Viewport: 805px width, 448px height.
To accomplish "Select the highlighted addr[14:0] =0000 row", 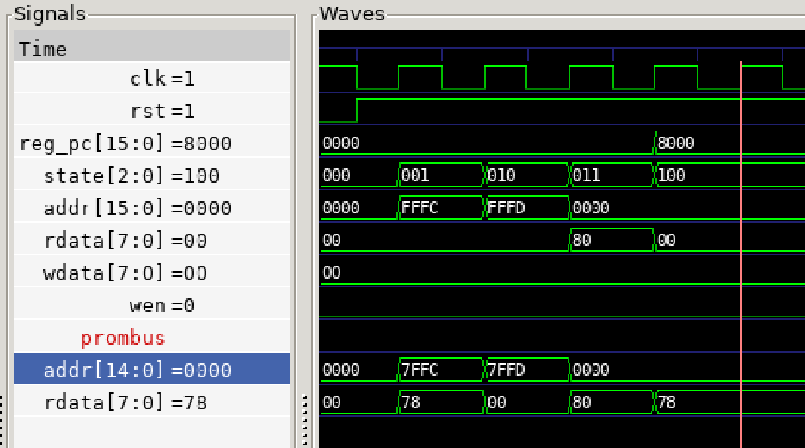I will coord(152,370).
